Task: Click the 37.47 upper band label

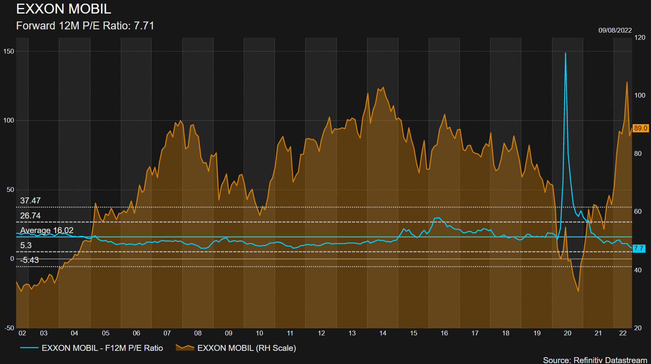Action: (x=30, y=201)
